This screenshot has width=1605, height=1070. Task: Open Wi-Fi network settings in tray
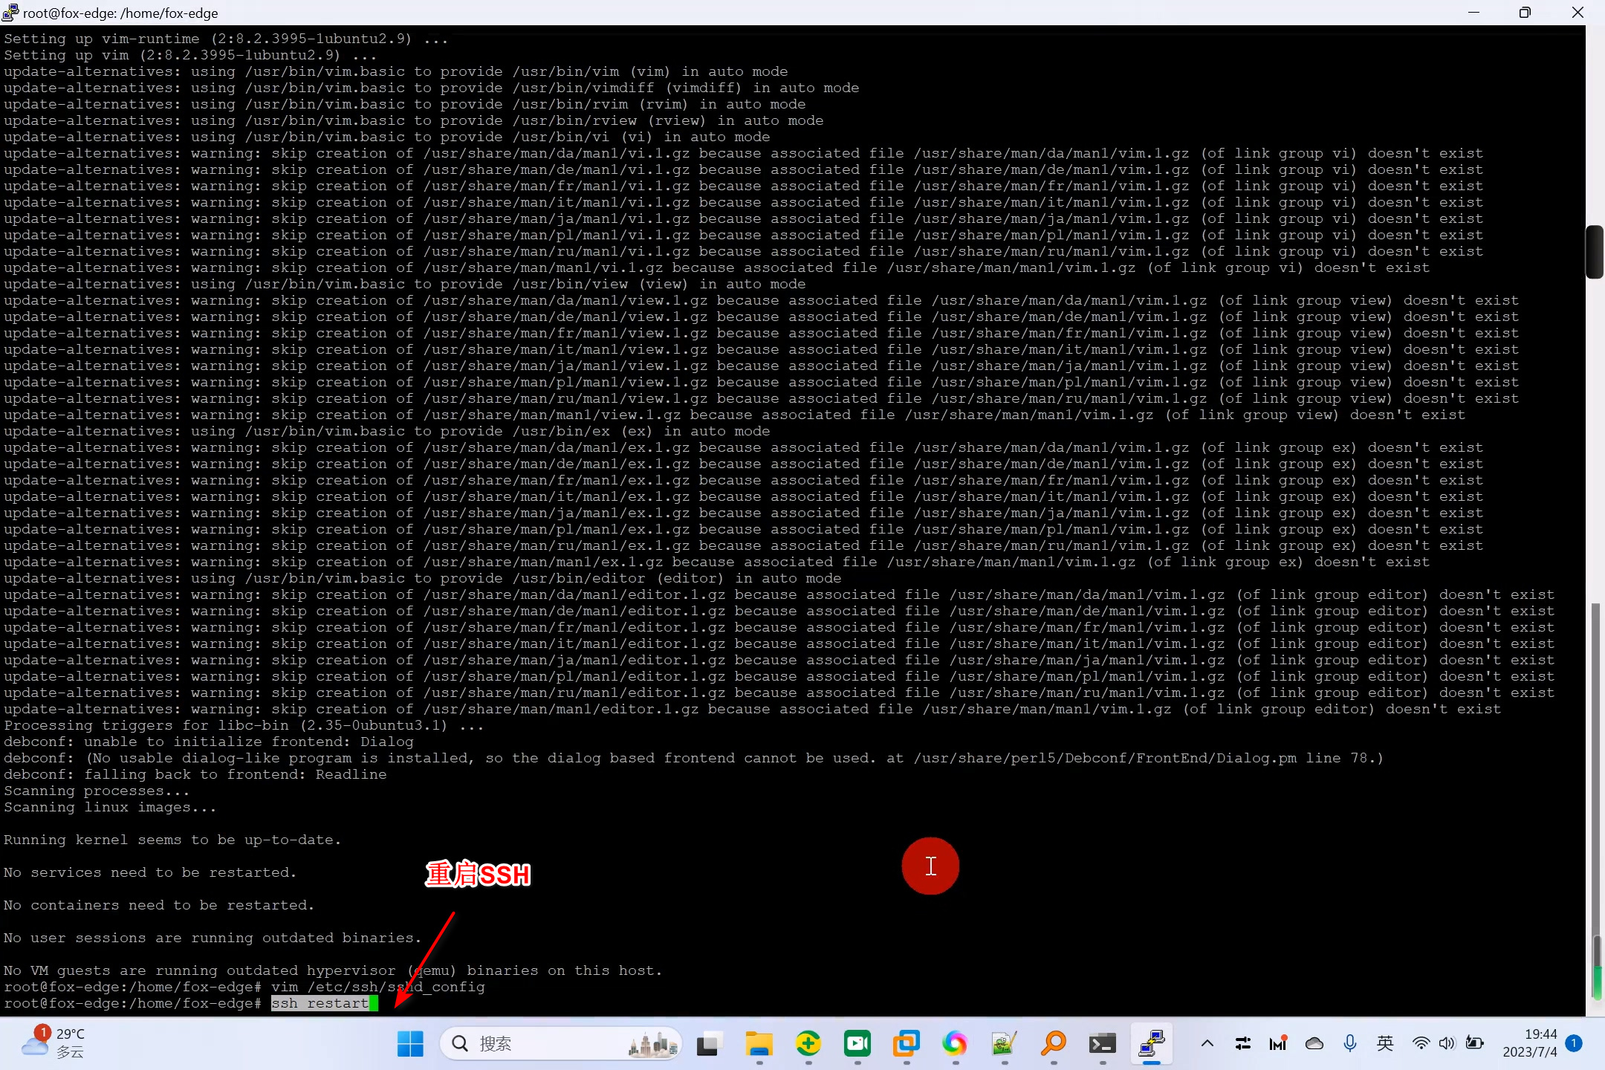pos(1421,1043)
